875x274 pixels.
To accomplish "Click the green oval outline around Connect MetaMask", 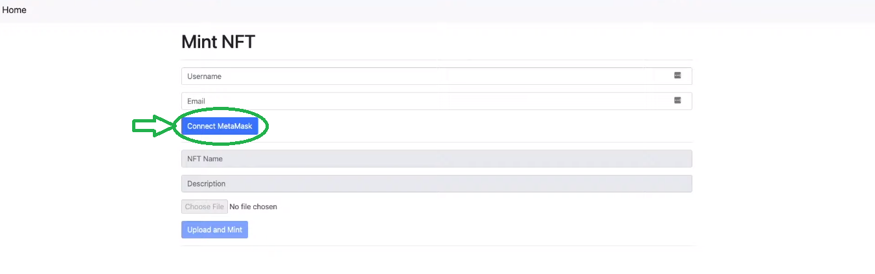I will click(222, 109).
